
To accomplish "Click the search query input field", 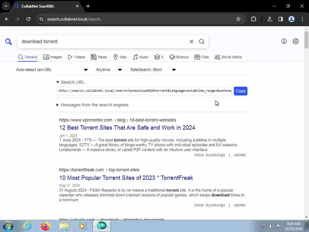I will [103, 42].
